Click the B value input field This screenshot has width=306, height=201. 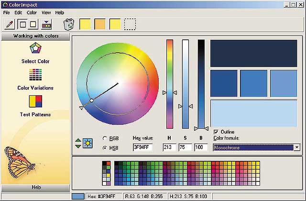click(x=201, y=147)
